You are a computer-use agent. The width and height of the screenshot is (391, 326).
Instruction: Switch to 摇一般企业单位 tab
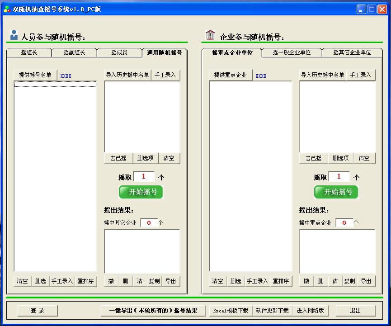(292, 52)
